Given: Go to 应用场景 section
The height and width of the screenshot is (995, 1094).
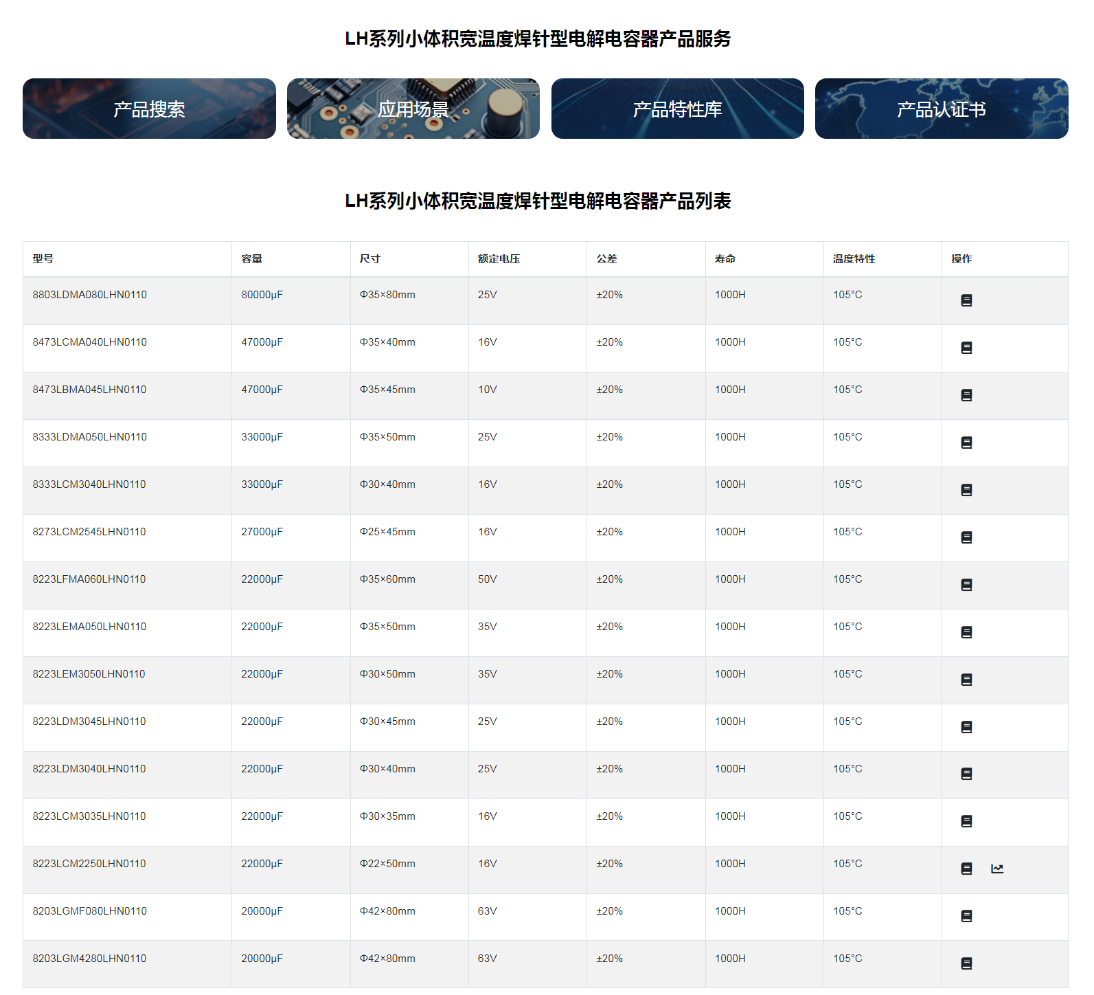Looking at the screenshot, I should (x=413, y=109).
